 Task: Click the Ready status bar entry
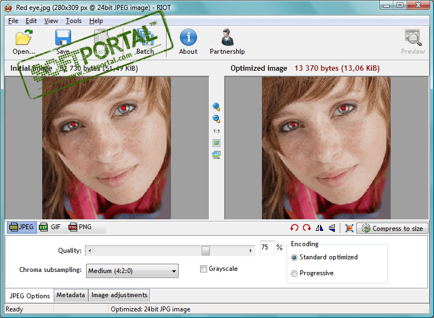(14, 309)
